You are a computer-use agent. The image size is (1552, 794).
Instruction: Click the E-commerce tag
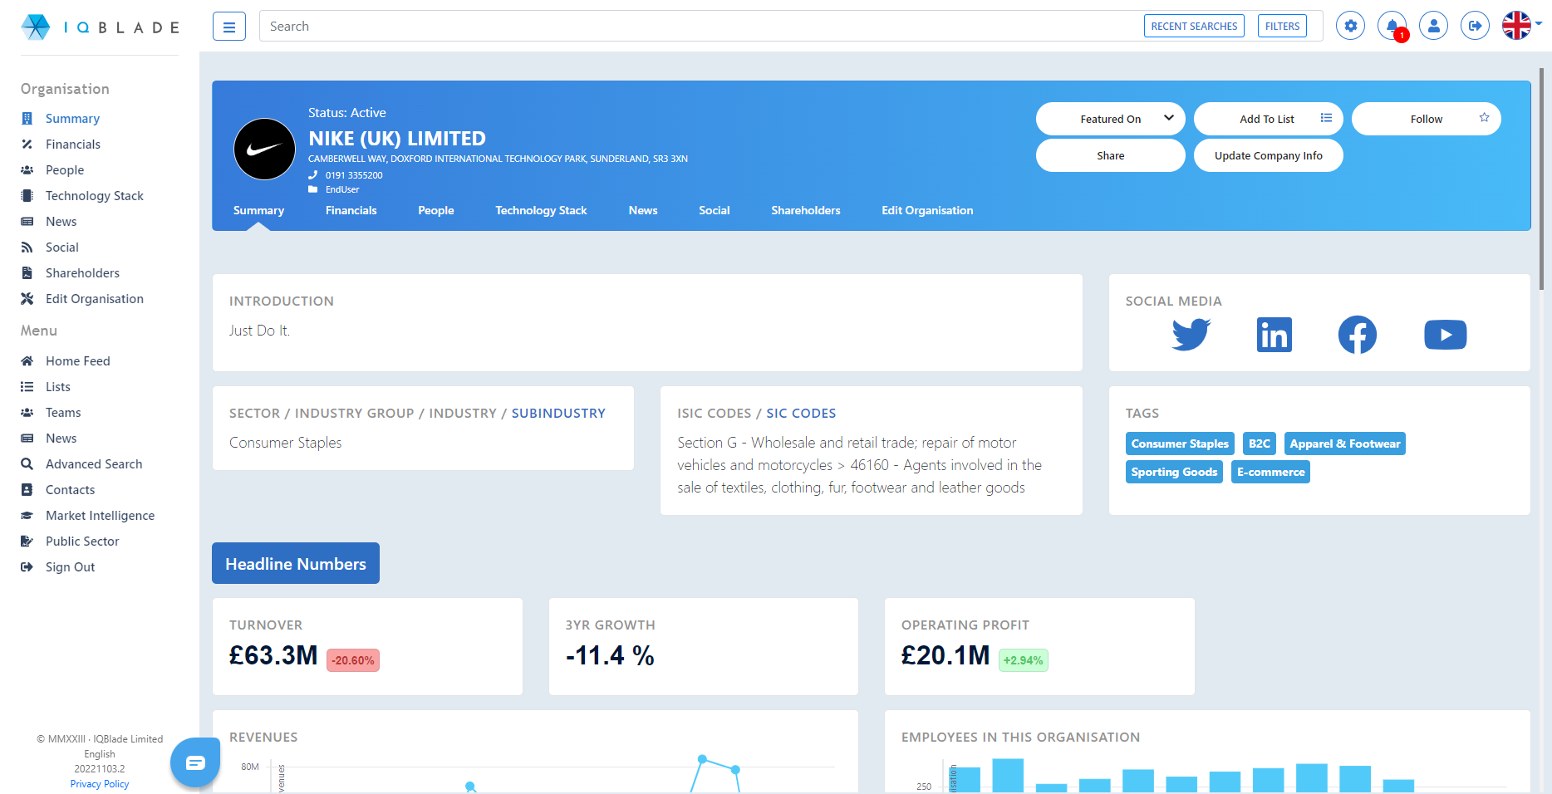pos(1270,472)
